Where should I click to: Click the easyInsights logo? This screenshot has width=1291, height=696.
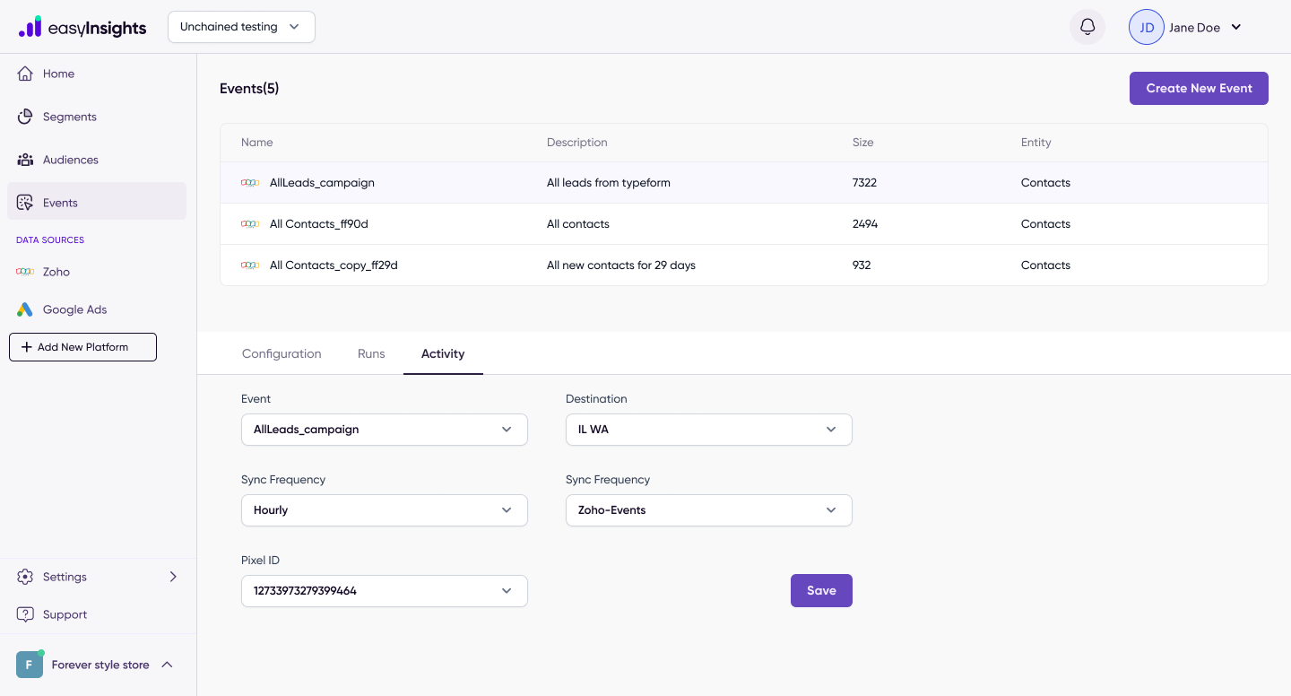coord(82,27)
